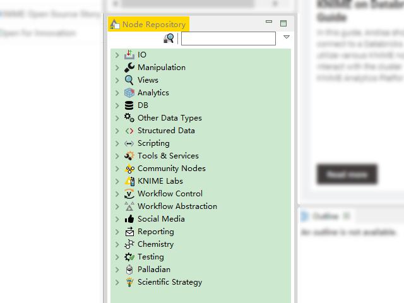Click the dark Read more button
The image size is (404, 303).
(x=347, y=174)
